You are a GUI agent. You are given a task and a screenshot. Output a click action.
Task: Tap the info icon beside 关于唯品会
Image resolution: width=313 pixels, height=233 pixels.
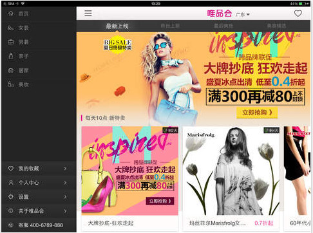coord(11,210)
